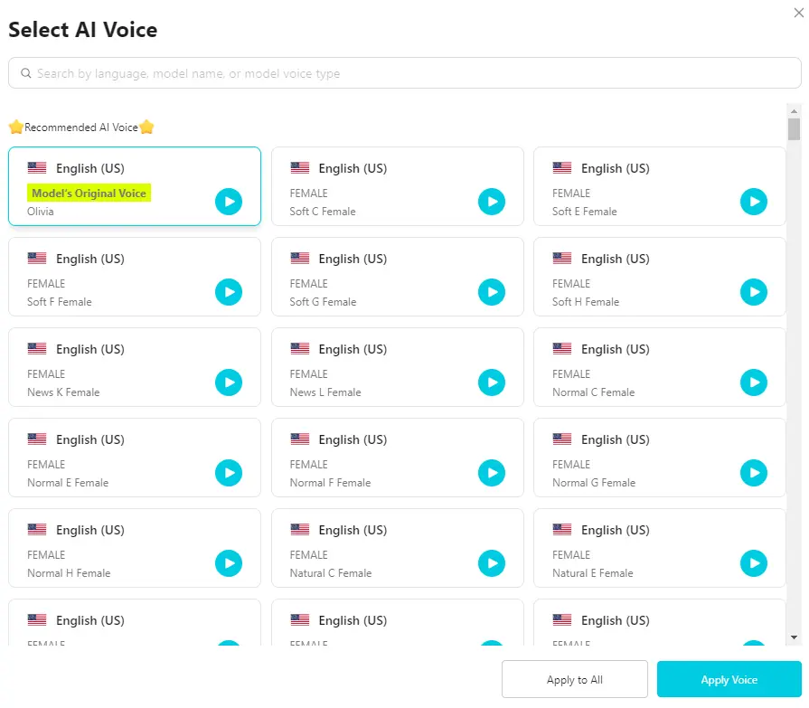Viewport: 809px width, 708px height.
Task: Play the Soft H Female voice sample
Action: [754, 292]
